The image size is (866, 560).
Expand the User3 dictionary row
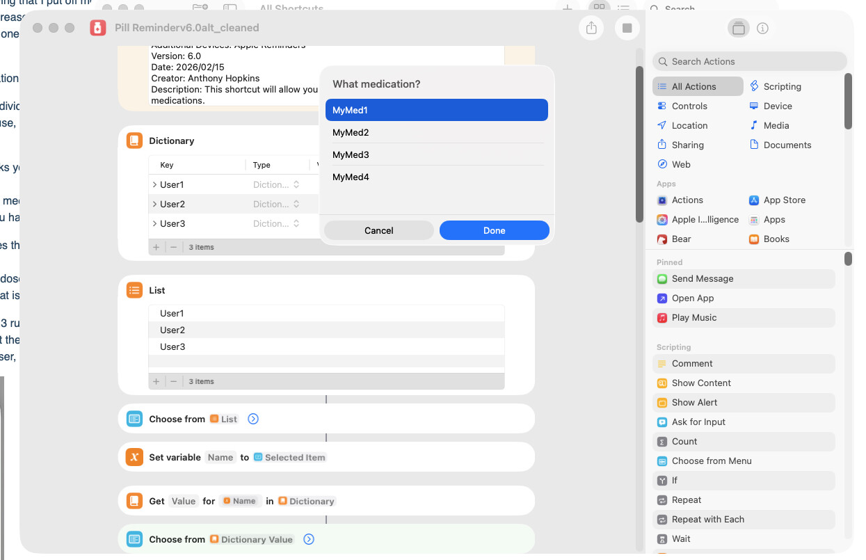(x=154, y=224)
